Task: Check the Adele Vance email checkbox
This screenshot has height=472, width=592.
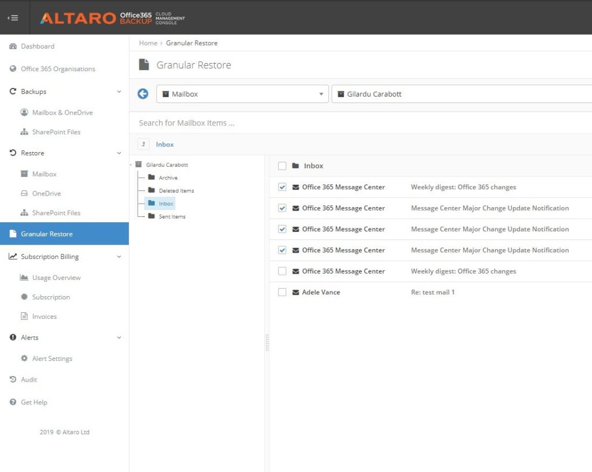Action: coord(282,292)
